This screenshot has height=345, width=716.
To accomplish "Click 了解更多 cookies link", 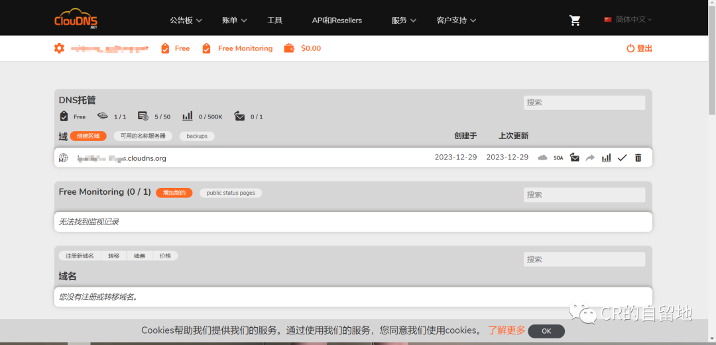I will coord(507,330).
